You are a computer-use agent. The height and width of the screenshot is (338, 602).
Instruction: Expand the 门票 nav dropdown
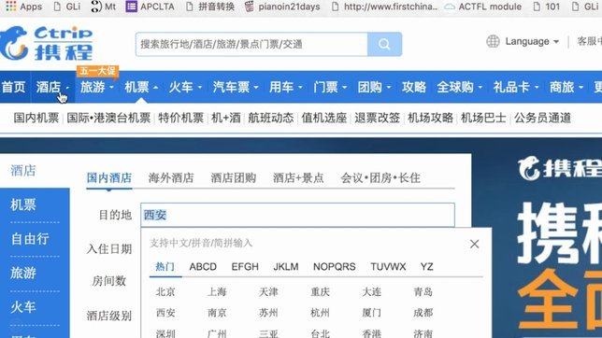tap(330, 87)
